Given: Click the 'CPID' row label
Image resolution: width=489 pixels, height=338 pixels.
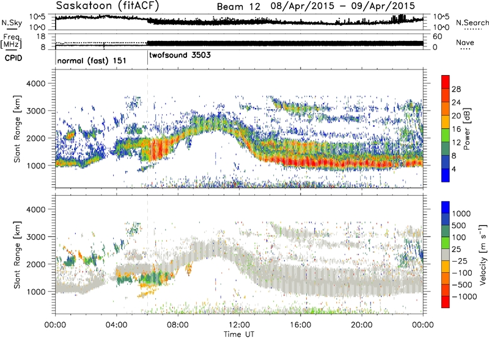Looking at the screenshot, I should (x=13, y=58).
